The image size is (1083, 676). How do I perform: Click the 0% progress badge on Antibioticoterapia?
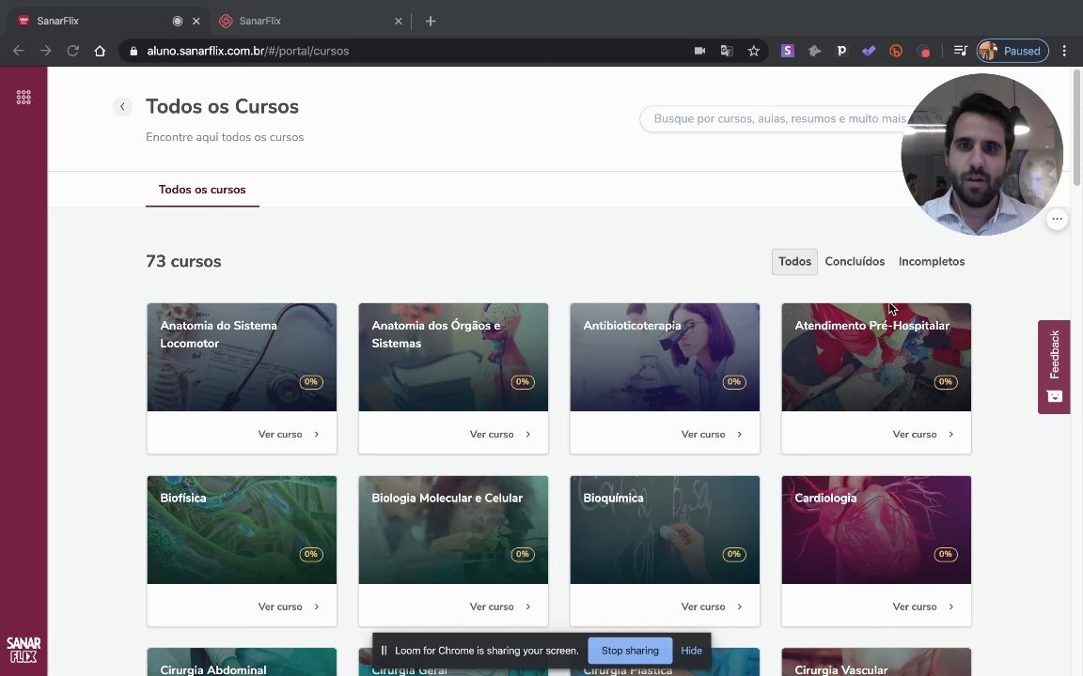pyautogui.click(x=733, y=381)
